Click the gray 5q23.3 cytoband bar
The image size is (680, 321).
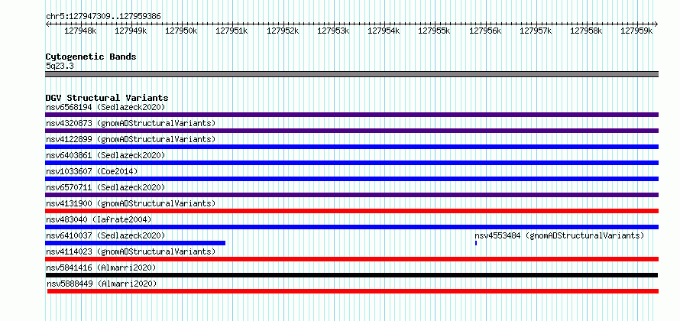[x=351, y=74]
